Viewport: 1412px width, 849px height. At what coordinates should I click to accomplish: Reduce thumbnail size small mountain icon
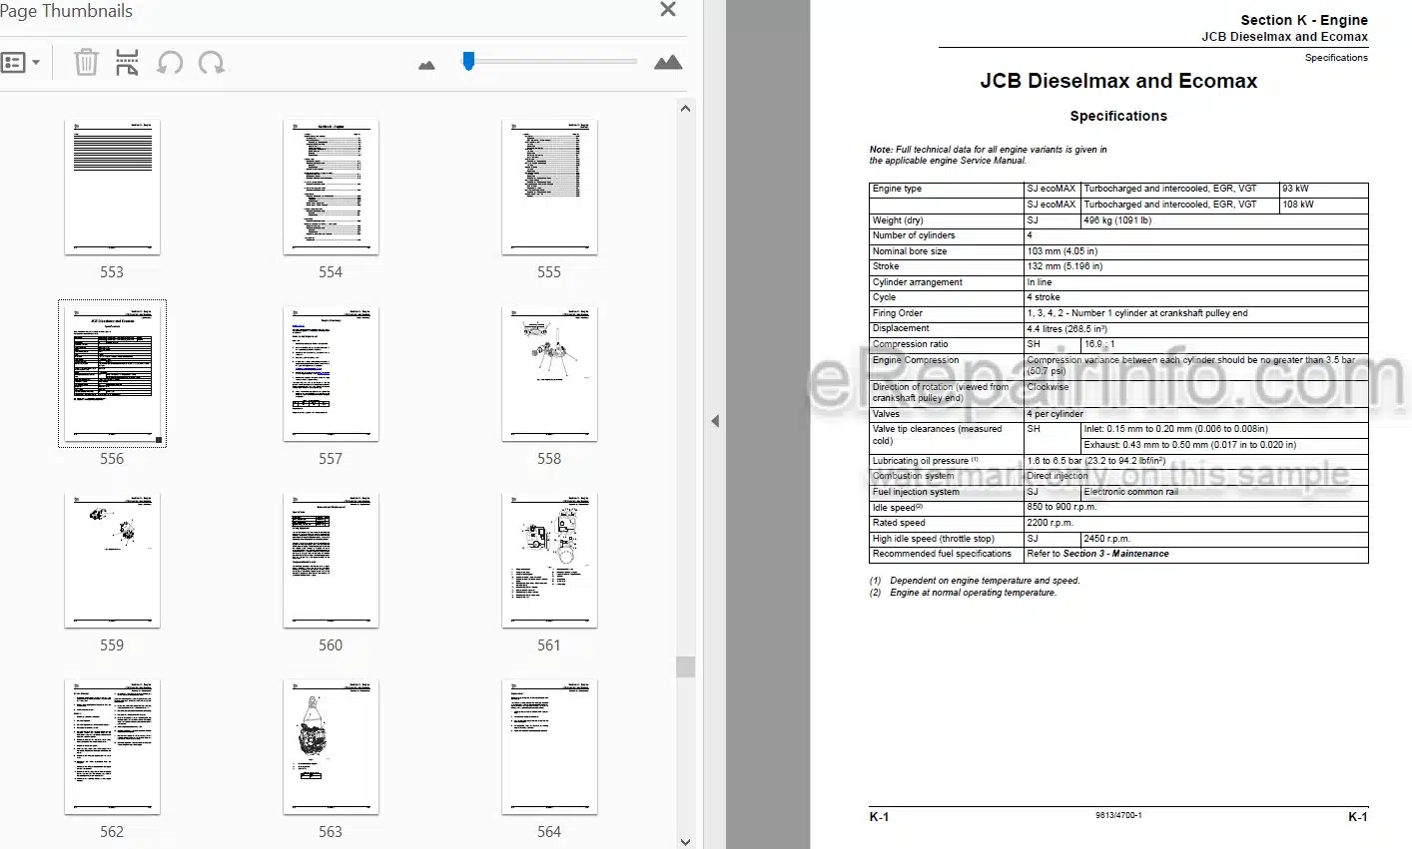click(426, 65)
